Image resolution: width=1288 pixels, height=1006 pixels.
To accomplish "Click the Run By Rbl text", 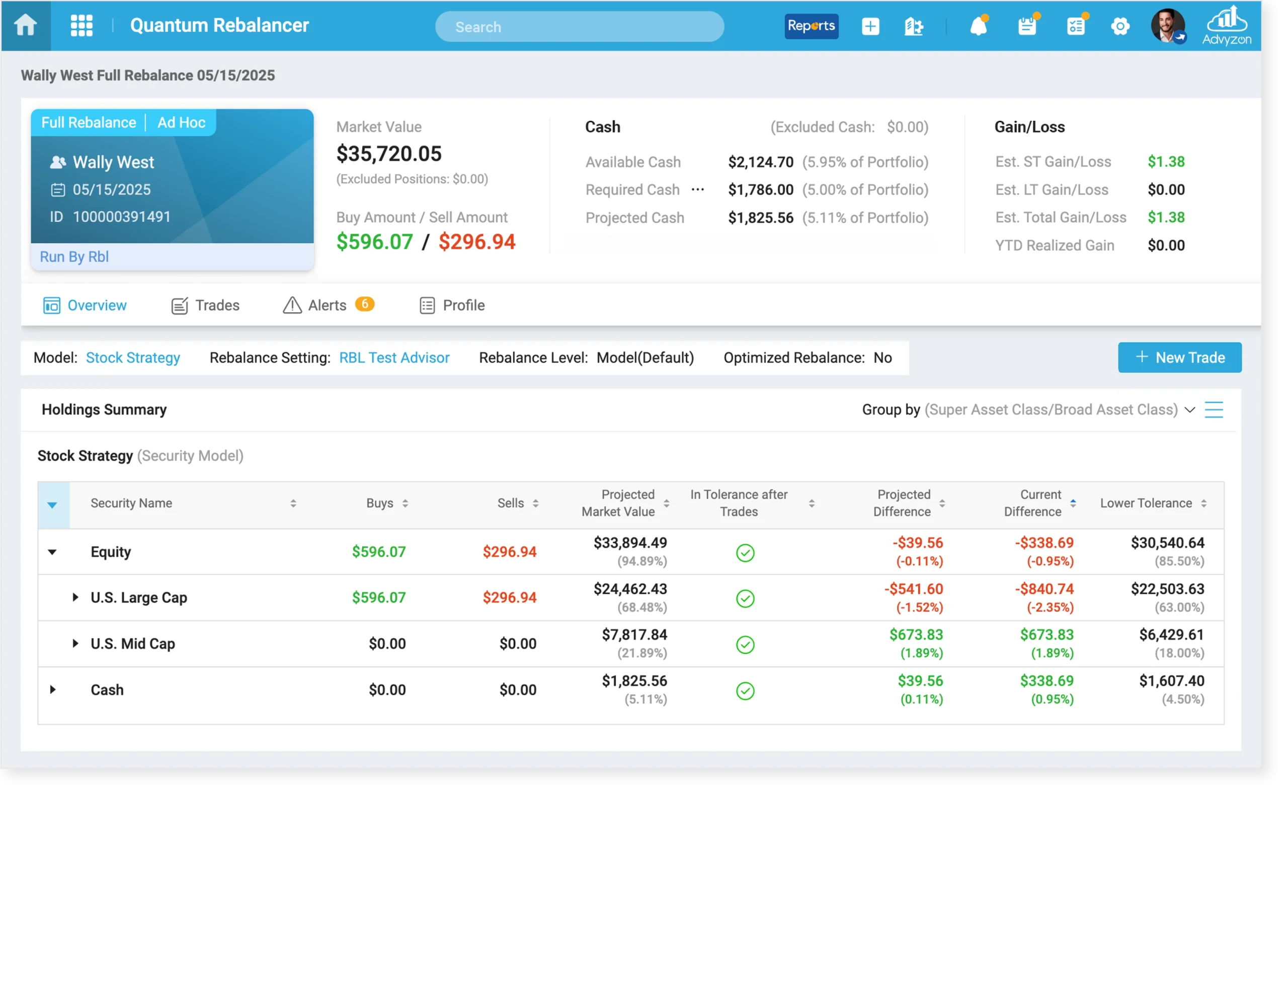I will pyautogui.click(x=74, y=257).
